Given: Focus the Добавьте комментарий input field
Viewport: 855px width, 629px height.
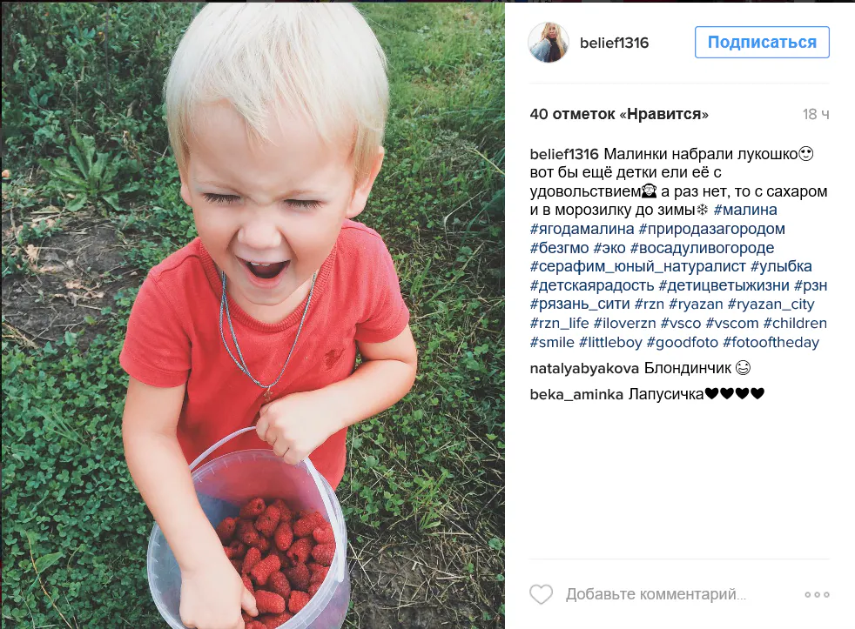Looking at the screenshot, I should [x=656, y=594].
